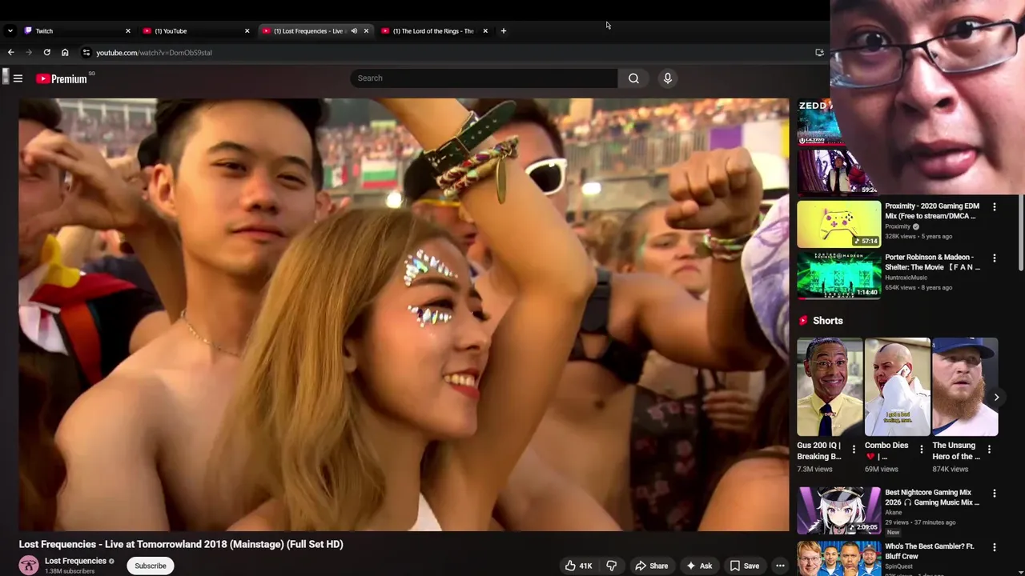
Task: Close the Lord of the Rings tab
Action: 484,31
